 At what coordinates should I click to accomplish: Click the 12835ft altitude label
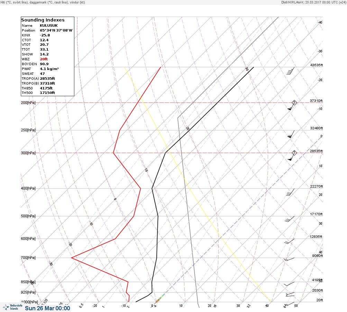[x=317, y=237]
